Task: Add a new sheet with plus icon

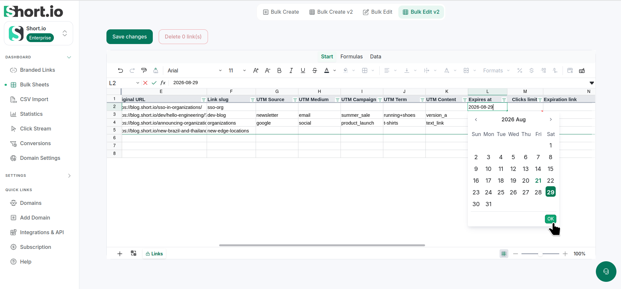Action: pos(120,254)
